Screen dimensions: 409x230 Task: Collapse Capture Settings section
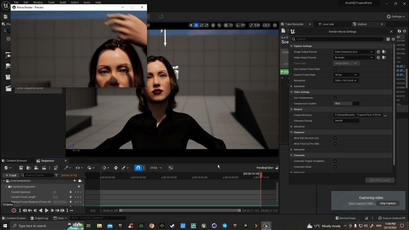pyautogui.click(x=291, y=46)
